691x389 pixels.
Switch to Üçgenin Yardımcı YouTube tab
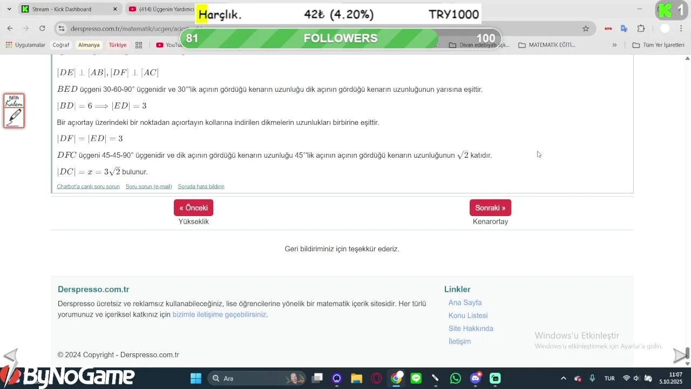coord(162,9)
